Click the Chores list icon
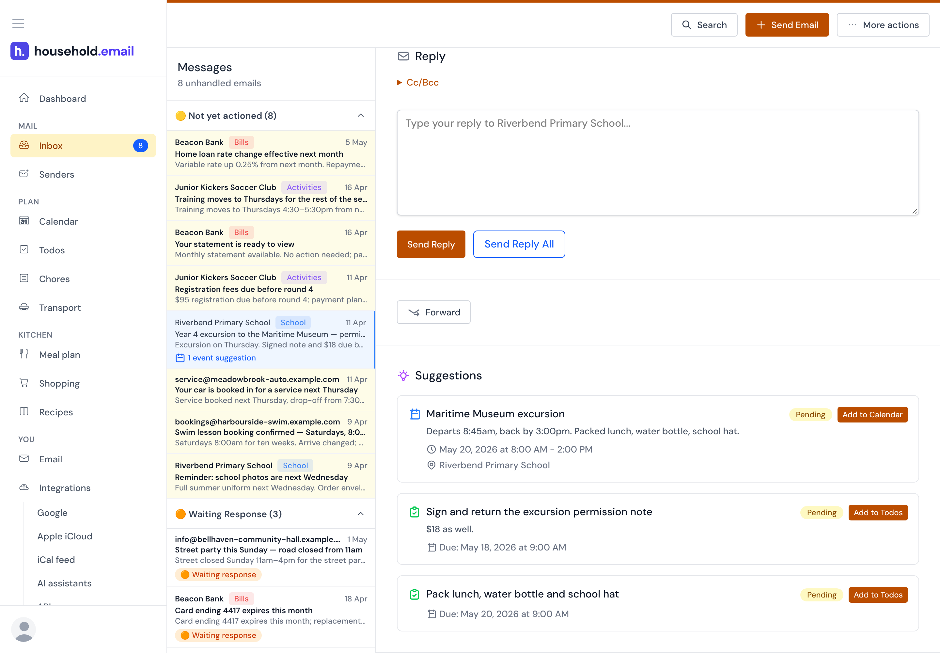The height and width of the screenshot is (653, 940). (x=24, y=278)
